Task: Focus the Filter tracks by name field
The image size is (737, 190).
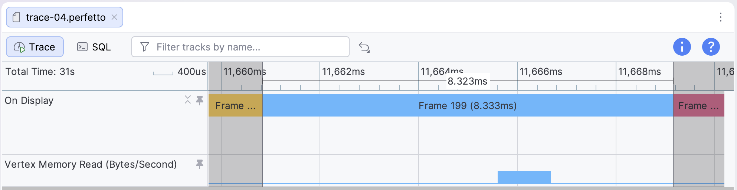Action: coord(240,47)
